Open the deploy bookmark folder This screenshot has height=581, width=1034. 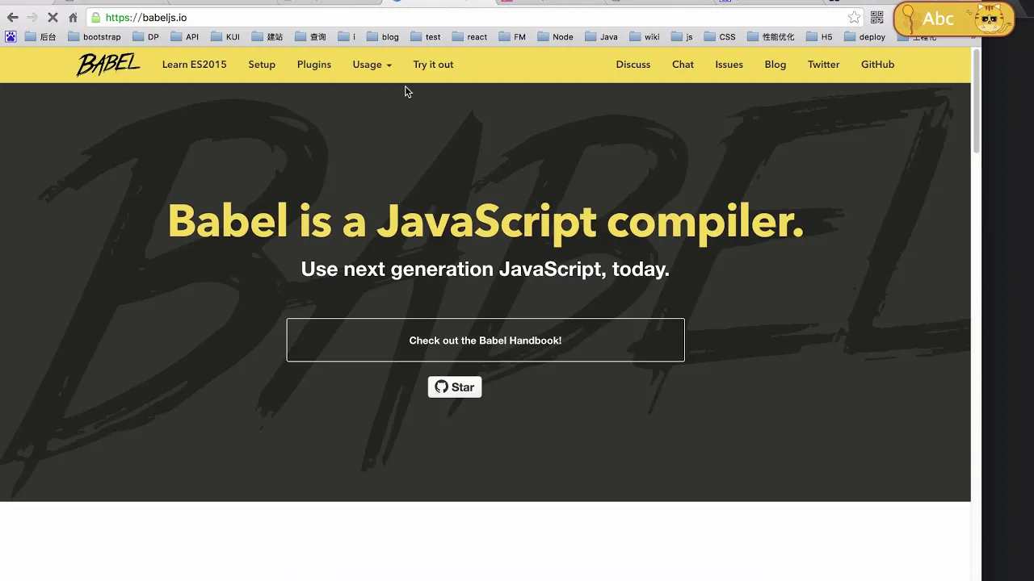[x=865, y=36]
